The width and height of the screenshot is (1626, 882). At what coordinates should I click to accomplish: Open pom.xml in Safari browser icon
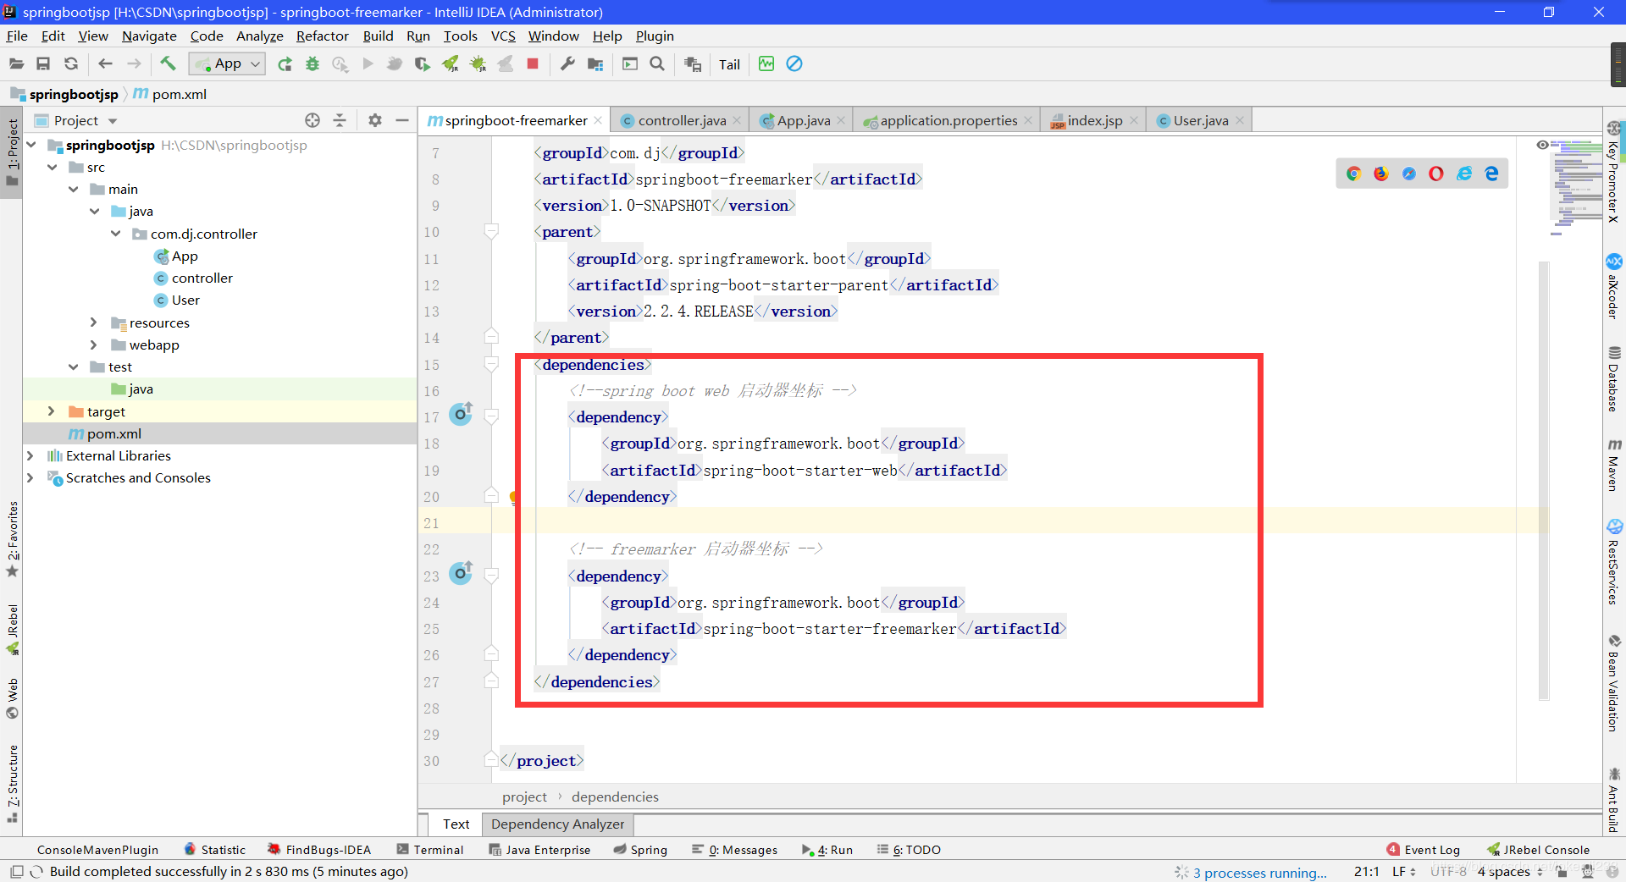coord(1409,174)
